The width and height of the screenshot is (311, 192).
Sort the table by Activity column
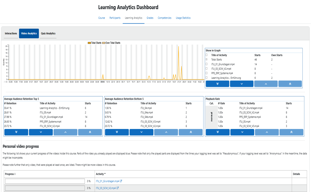click(101, 174)
